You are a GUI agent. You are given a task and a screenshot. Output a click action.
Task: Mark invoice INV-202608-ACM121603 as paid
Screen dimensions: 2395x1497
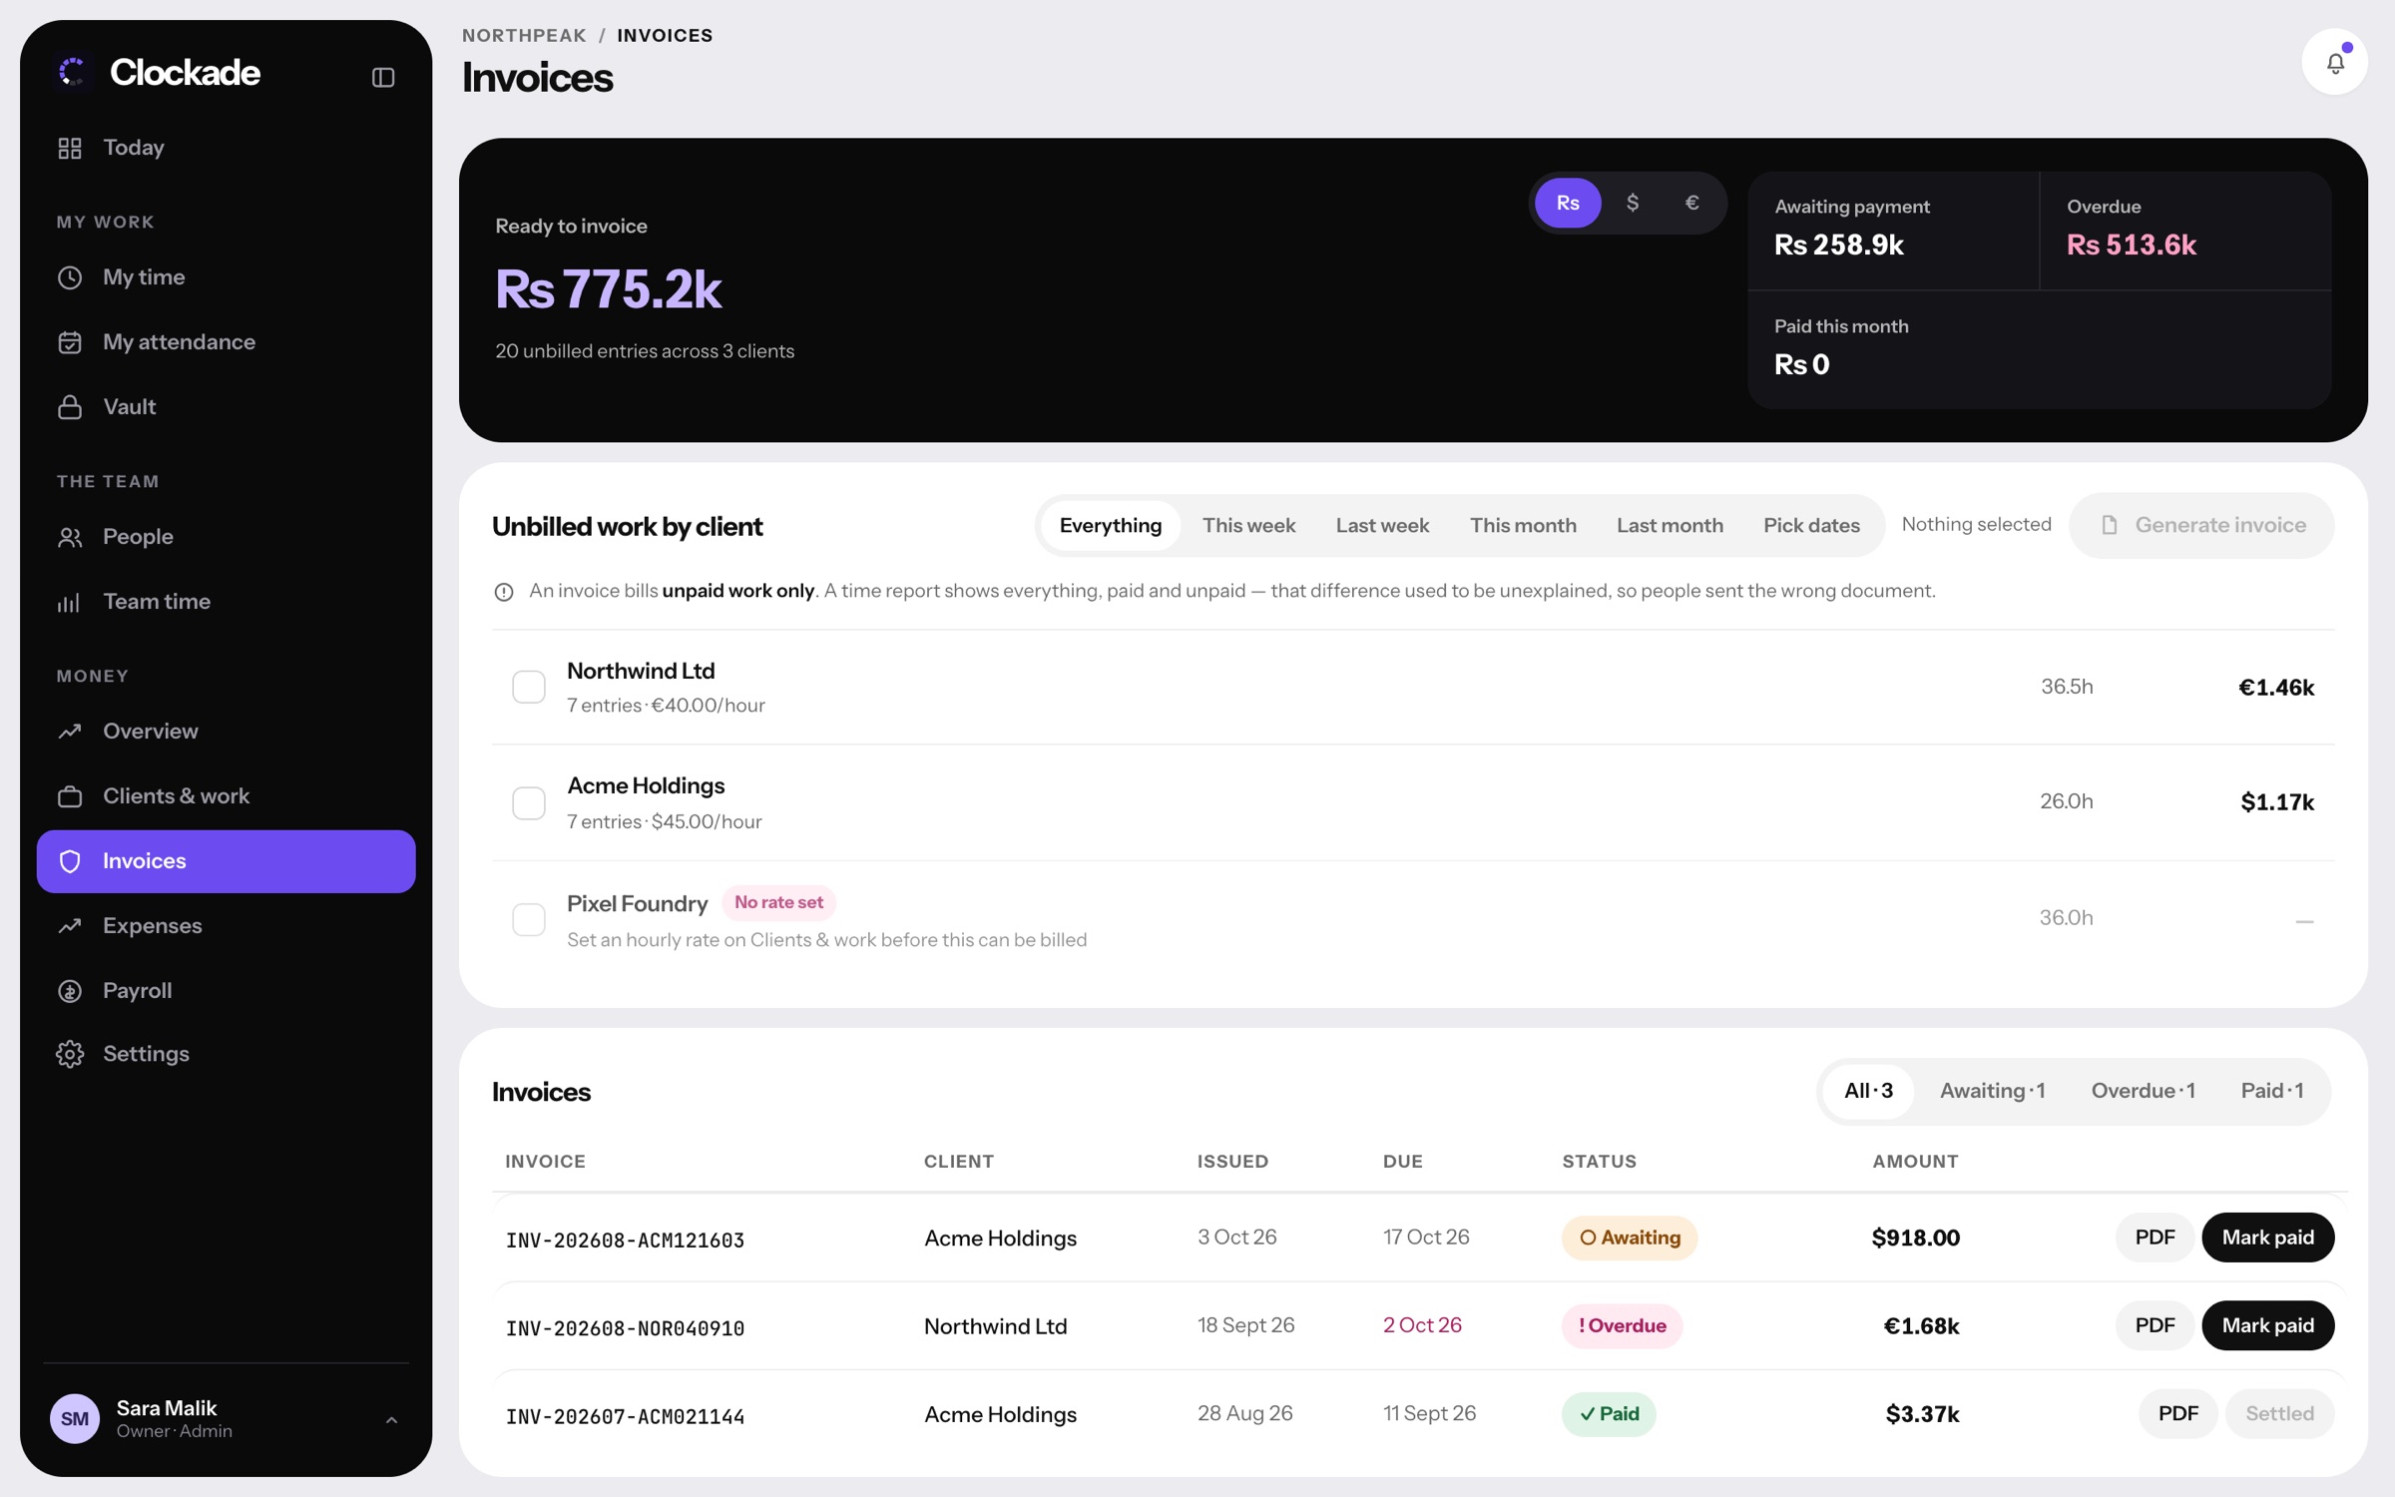pyautogui.click(x=2267, y=1238)
